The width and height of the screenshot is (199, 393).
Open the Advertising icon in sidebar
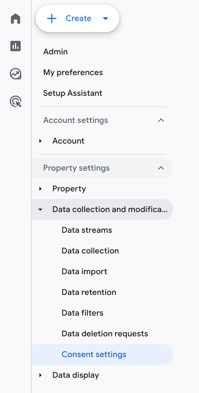16,102
